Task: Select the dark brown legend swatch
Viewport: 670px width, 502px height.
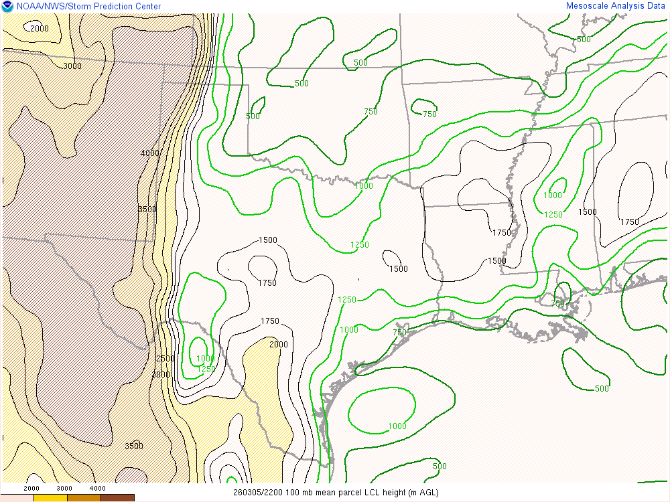Action: (117, 498)
